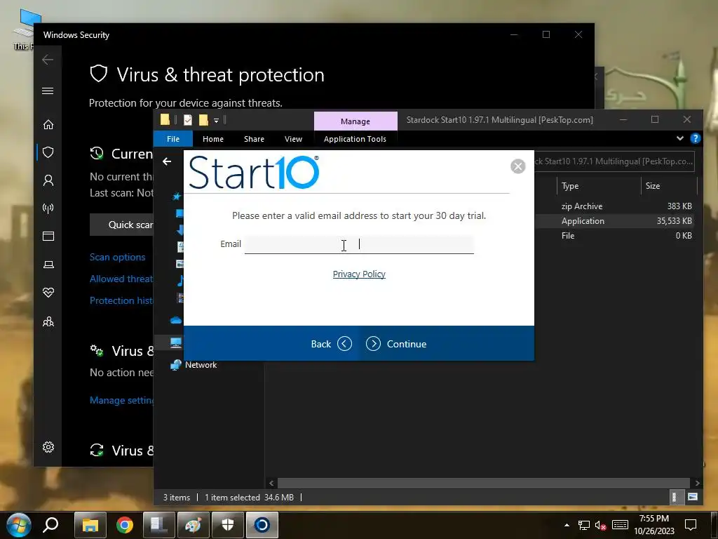Open Windows Security taskbar icon
Viewport: 718px width, 539px height.
click(228, 525)
